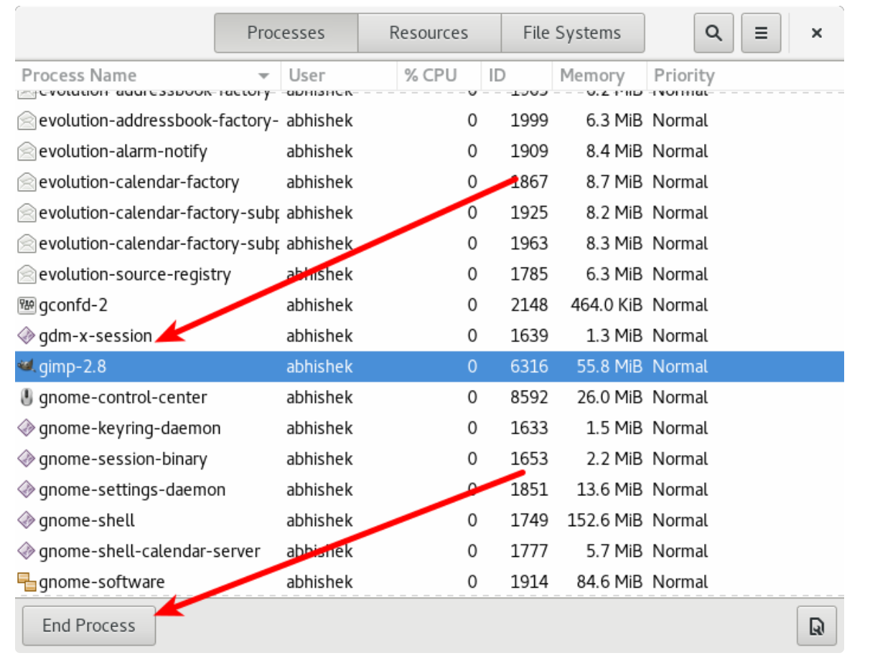Click the user abhishek in gimp-2.8 row
870x658 pixels.
click(x=319, y=367)
